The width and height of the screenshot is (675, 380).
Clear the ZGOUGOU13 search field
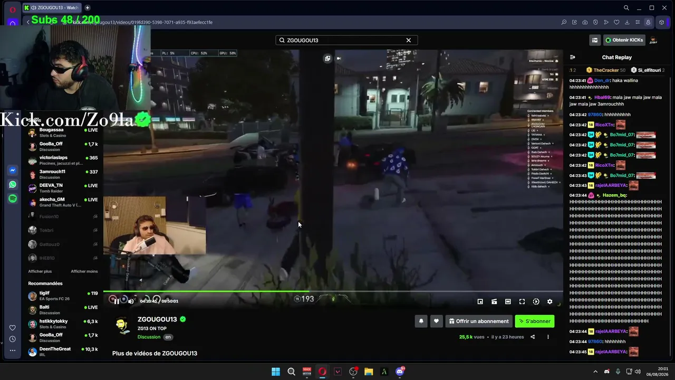tap(408, 40)
